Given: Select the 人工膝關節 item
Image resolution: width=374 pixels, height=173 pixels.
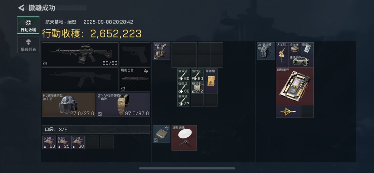Looking at the screenshot, I should (282, 55).
